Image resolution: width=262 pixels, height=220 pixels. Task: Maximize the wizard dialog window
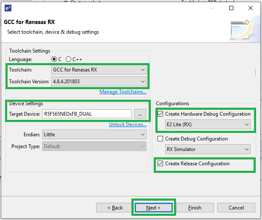tap(231, 8)
